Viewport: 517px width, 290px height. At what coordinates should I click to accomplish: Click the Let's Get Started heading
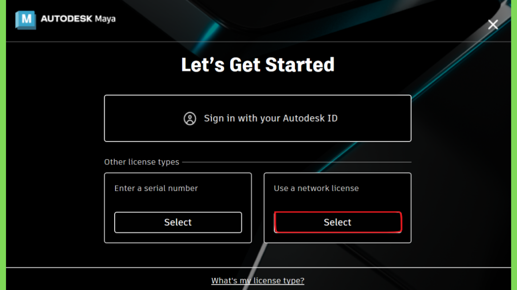point(257,65)
